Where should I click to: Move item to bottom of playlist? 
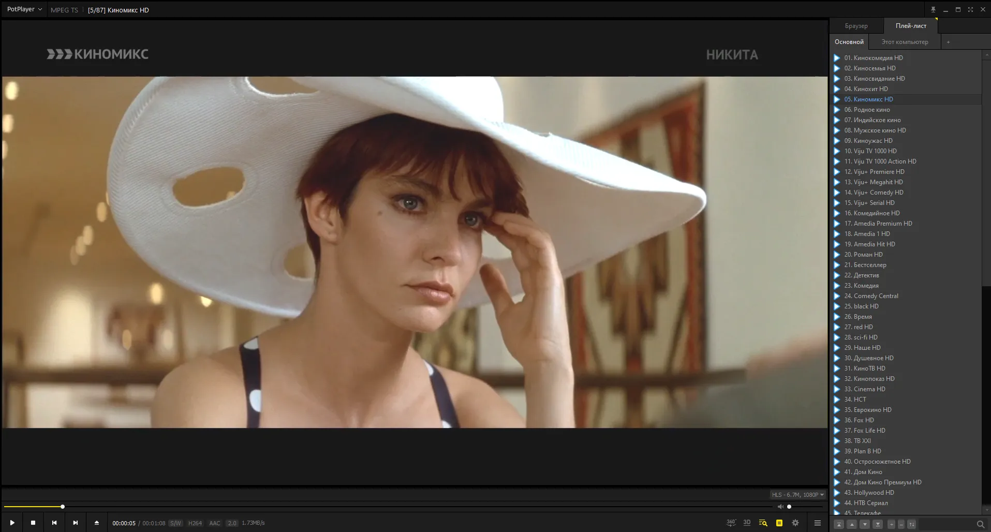(878, 524)
